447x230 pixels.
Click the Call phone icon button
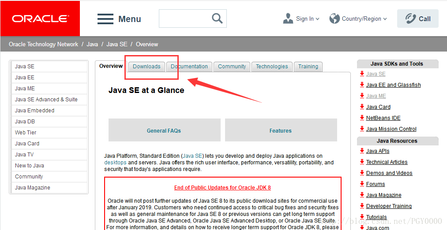point(418,19)
